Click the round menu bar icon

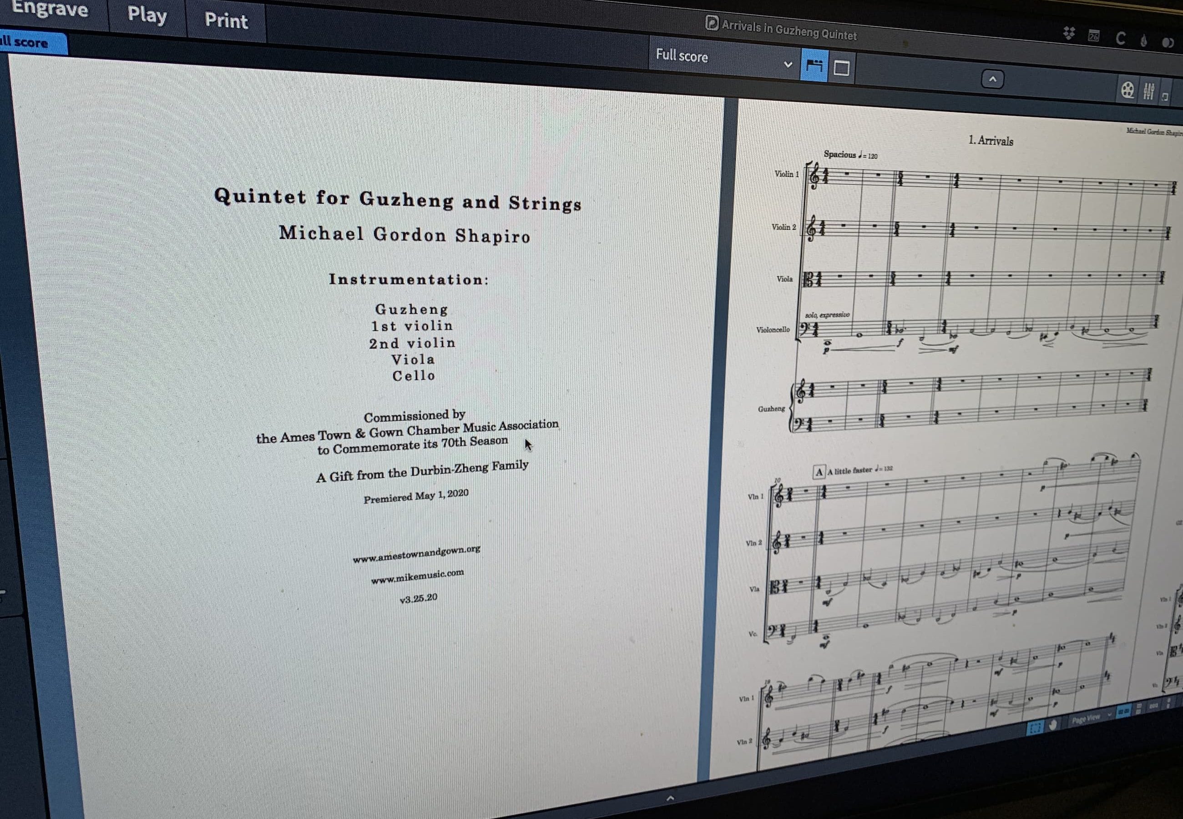pos(1168,43)
